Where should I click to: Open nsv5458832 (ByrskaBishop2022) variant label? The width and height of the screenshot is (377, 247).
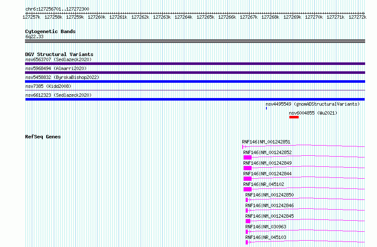[x=62, y=77]
